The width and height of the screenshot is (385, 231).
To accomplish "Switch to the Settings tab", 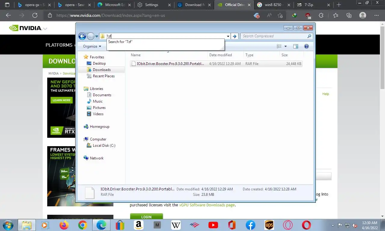I will (x=153, y=5).
